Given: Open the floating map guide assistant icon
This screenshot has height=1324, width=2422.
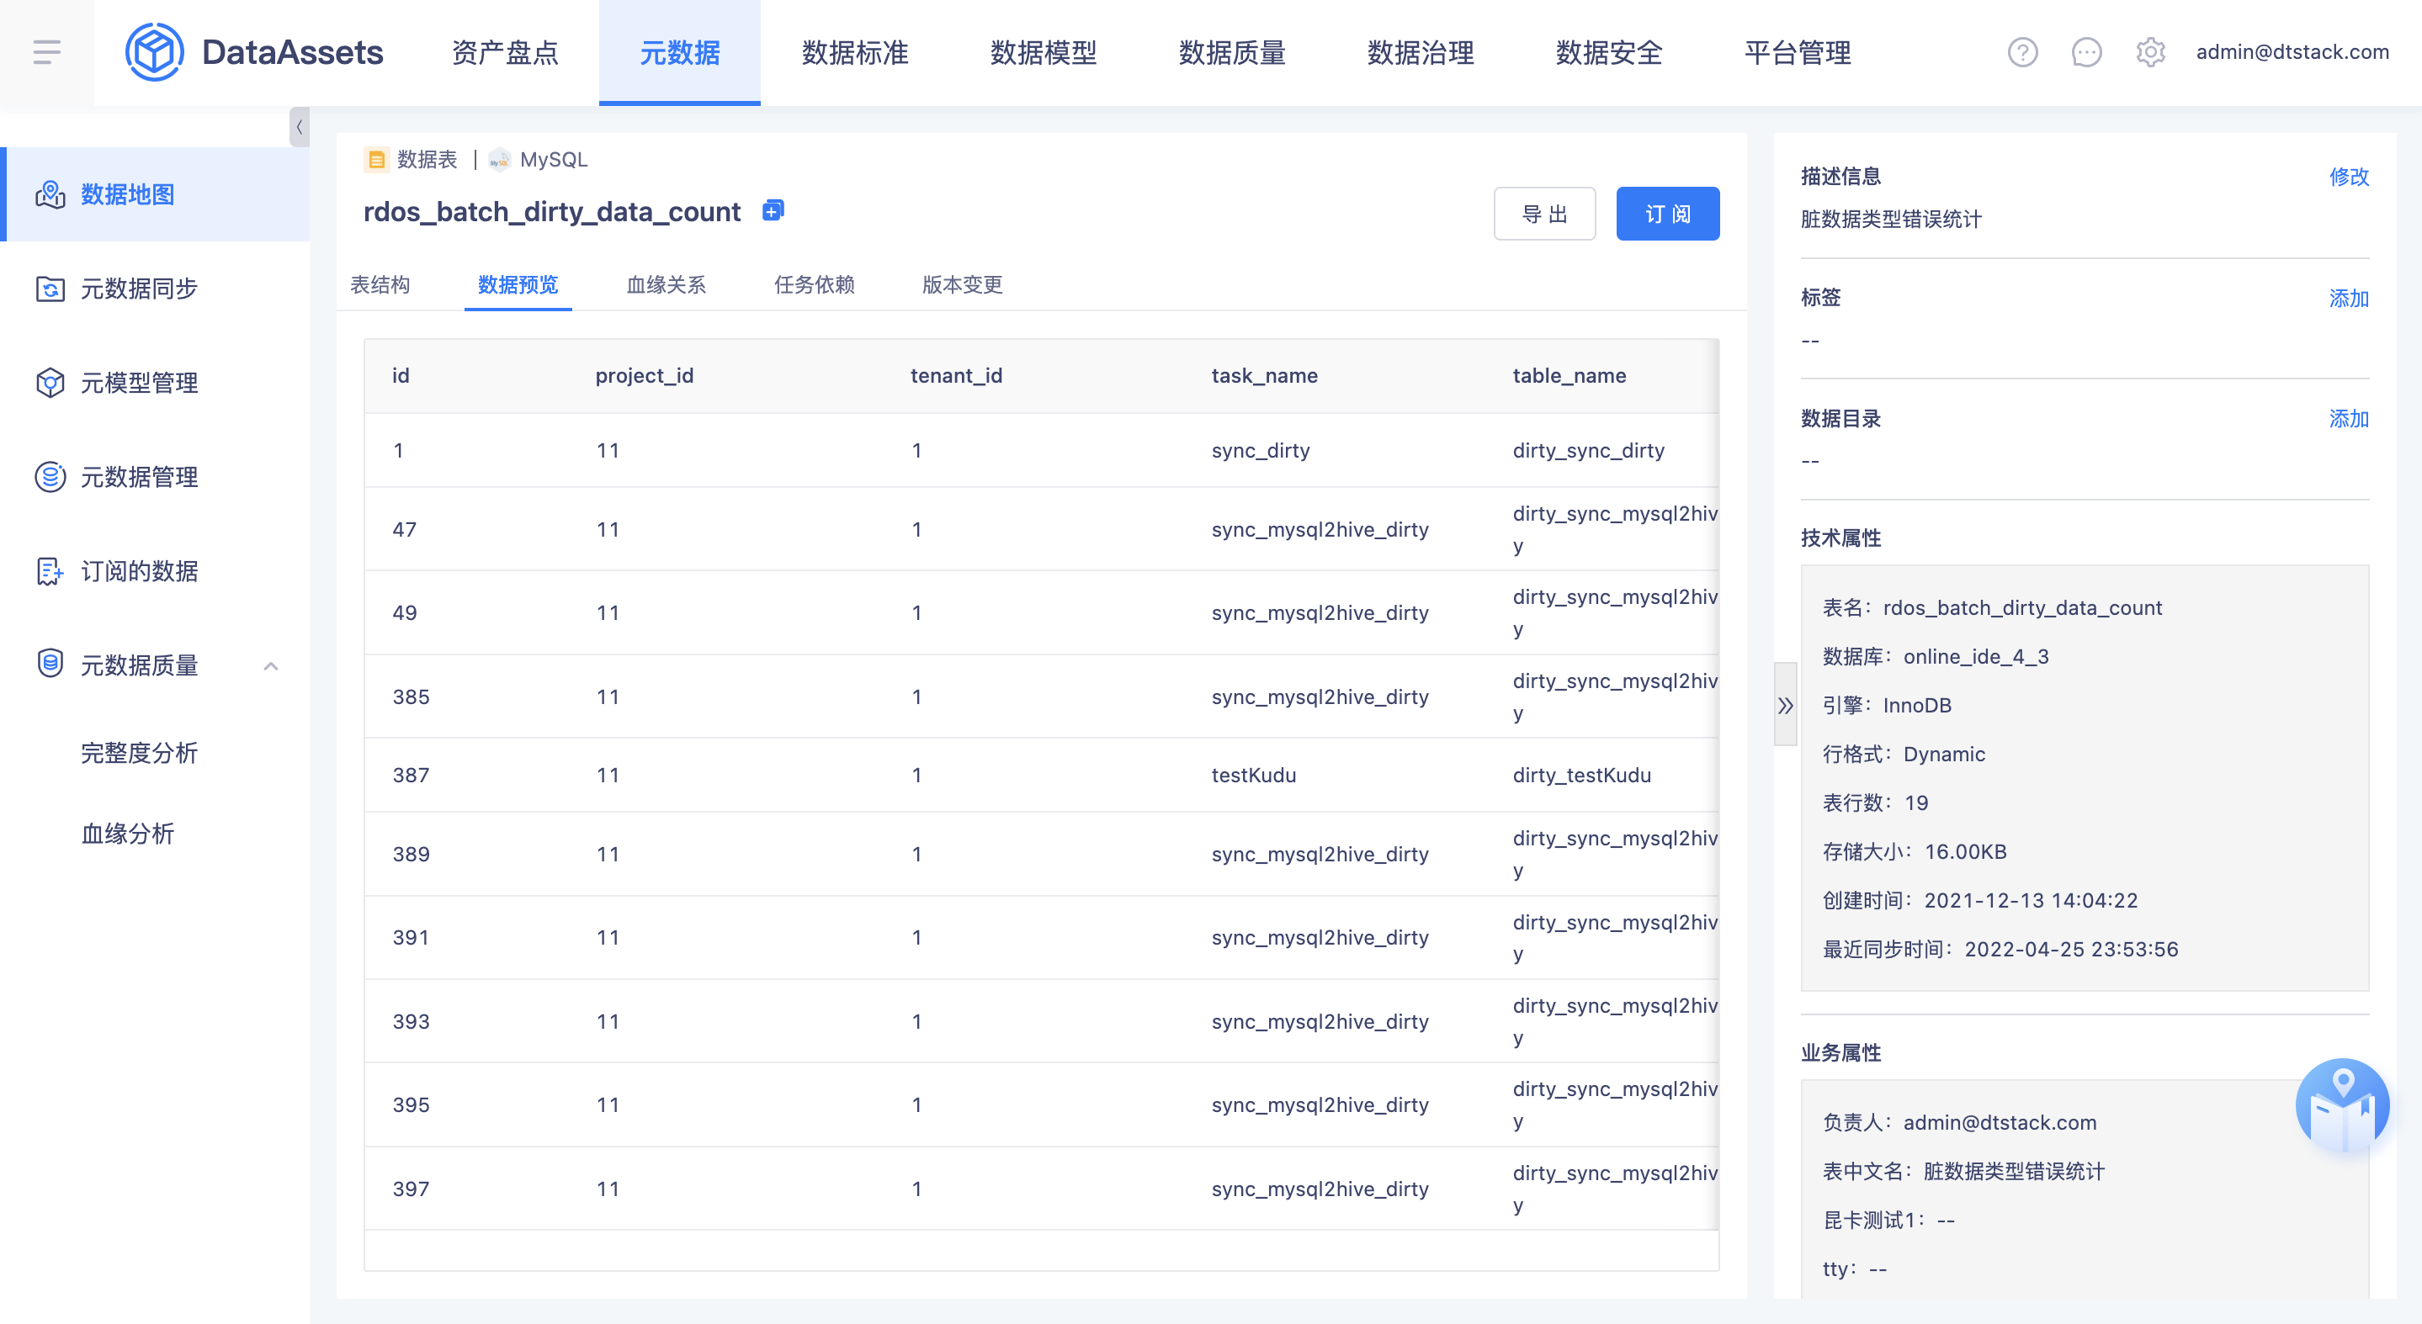Looking at the screenshot, I should 2341,1106.
